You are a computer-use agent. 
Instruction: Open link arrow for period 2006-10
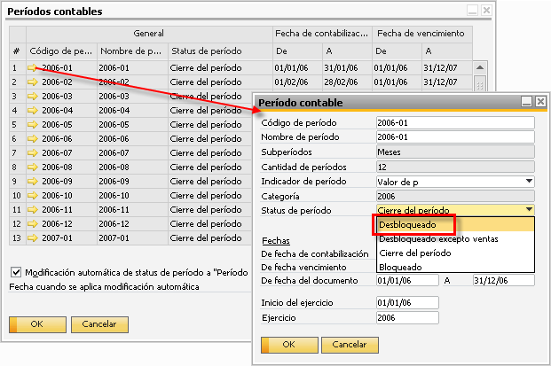tap(32, 196)
